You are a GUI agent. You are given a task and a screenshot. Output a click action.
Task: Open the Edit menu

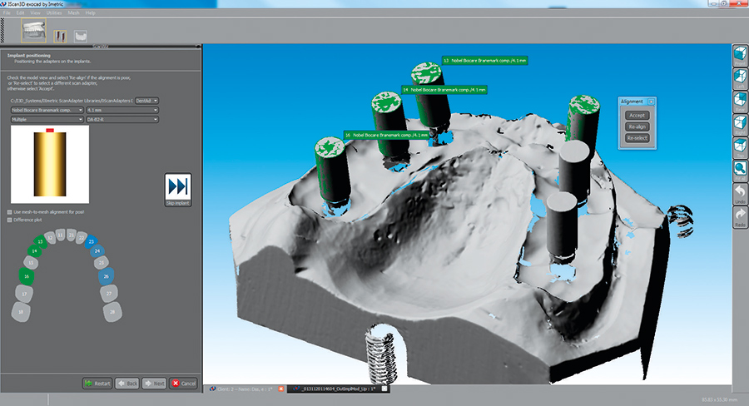coord(20,13)
